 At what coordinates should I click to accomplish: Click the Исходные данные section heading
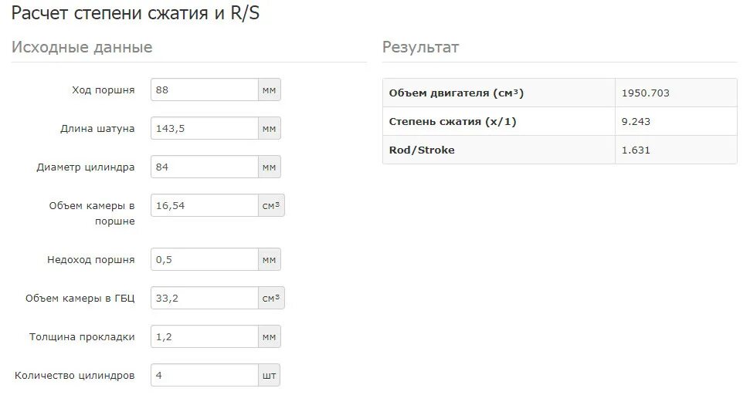[82, 47]
